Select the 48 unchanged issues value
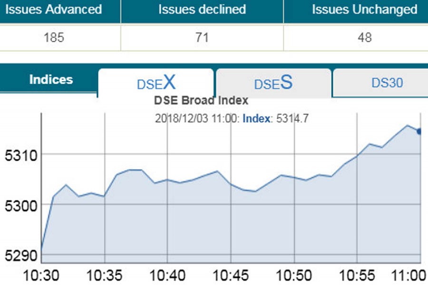This screenshot has height=285, width=428. pyautogui.click(x=365, y=38)
